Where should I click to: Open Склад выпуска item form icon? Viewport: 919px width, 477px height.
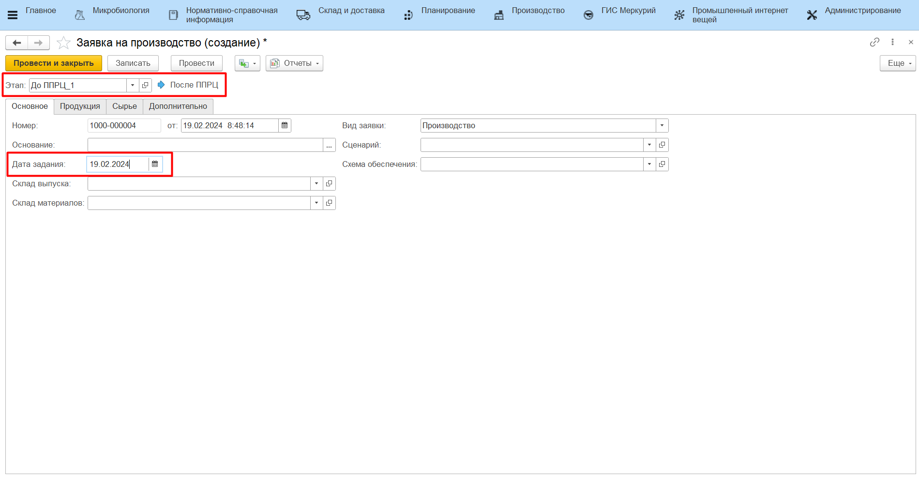[329, 184]
